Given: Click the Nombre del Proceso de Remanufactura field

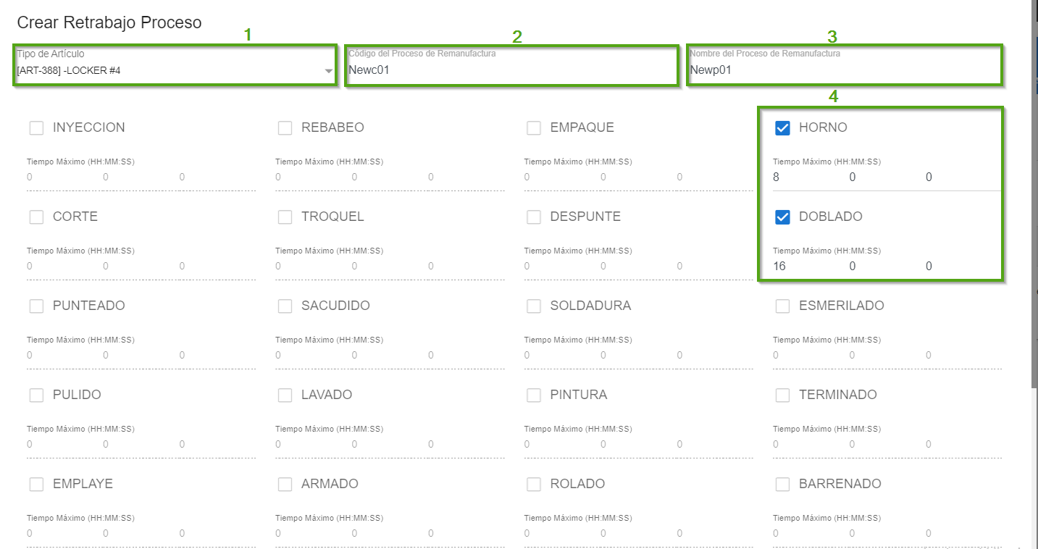Looking at the screenshot, I should click(844, 71).
